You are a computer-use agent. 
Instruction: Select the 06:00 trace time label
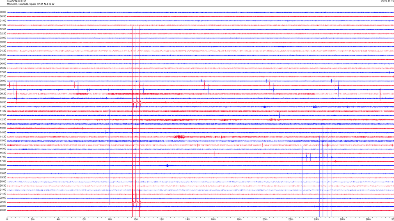(3, 64)
